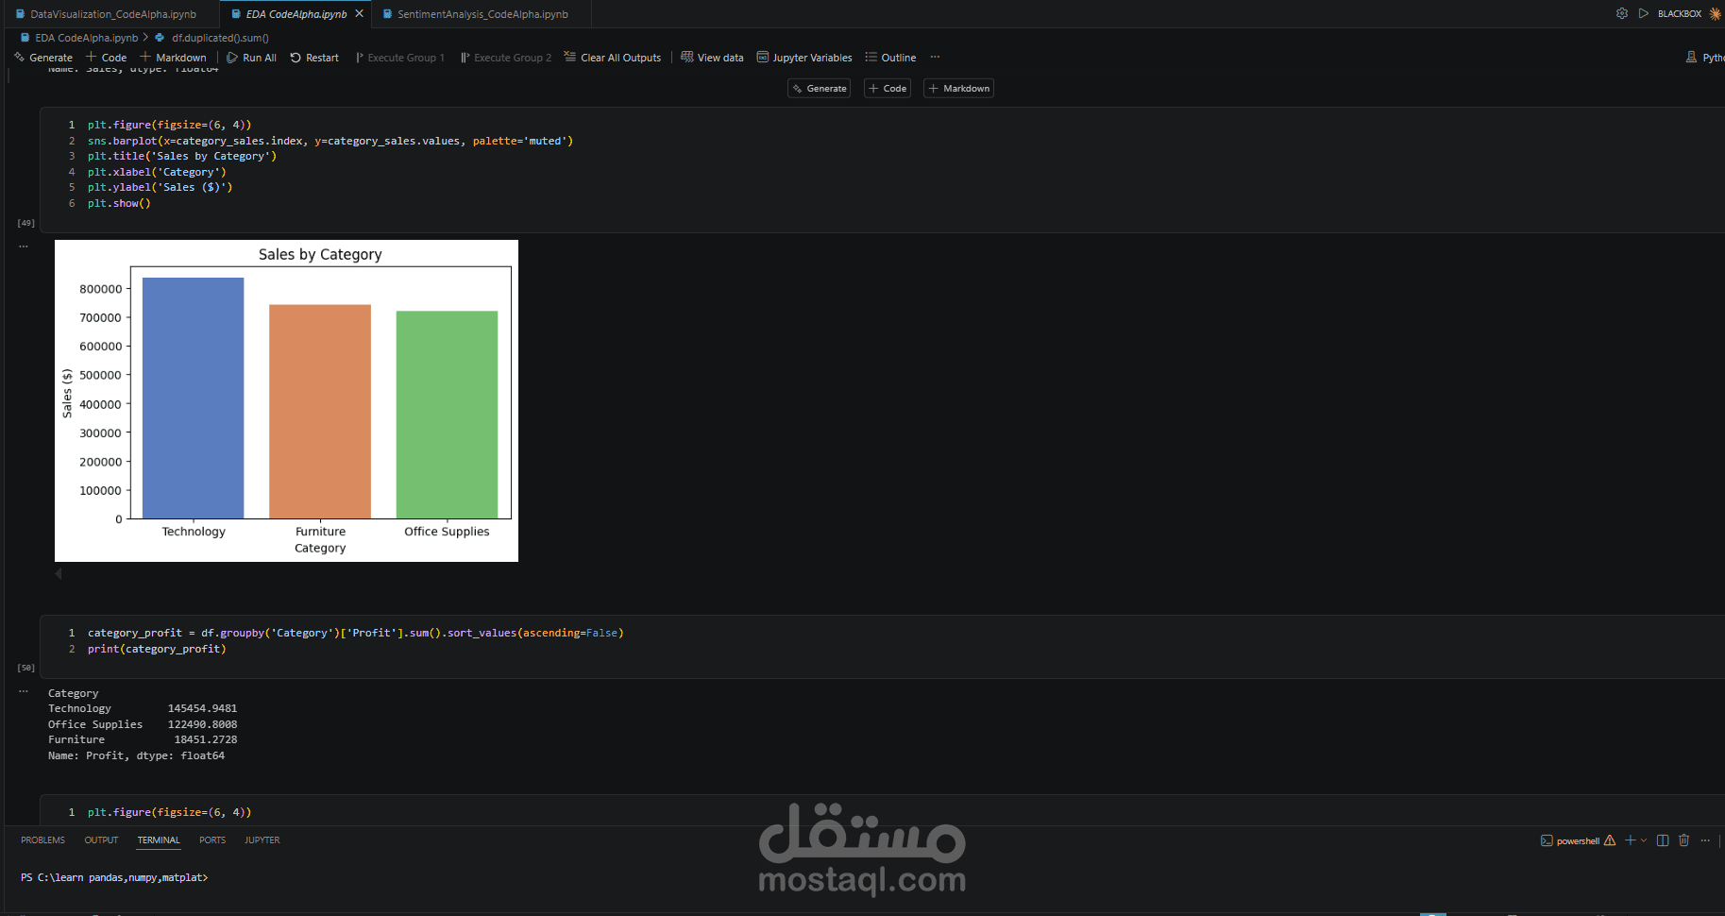Insert Markdown cell using button between cells
This screenshot has width=1725, height=916.
click(958, 89)
